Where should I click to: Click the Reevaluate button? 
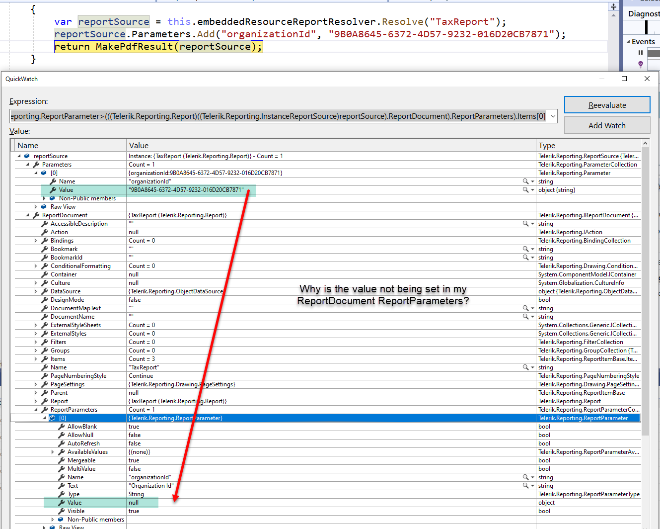(607, 105)
